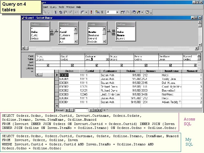Click the Database Window icon
The image size is (204, 153).
[134, 12]
